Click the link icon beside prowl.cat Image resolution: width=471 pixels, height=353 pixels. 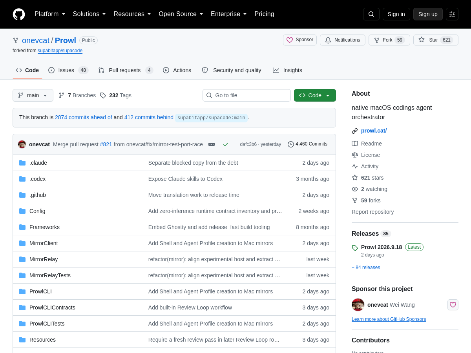tap(355, 131)
